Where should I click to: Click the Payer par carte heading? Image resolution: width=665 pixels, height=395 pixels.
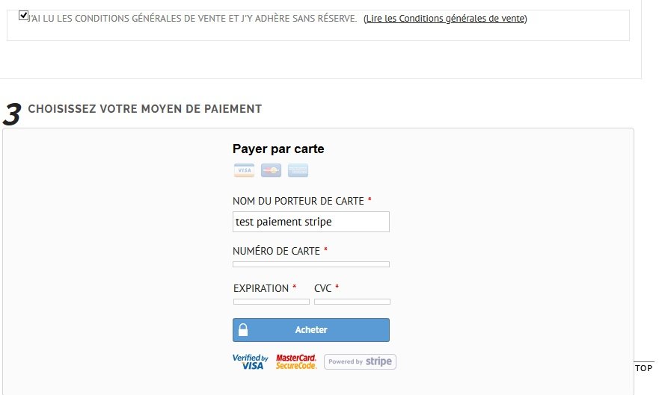pyautogui.click(x=278, y=149)
